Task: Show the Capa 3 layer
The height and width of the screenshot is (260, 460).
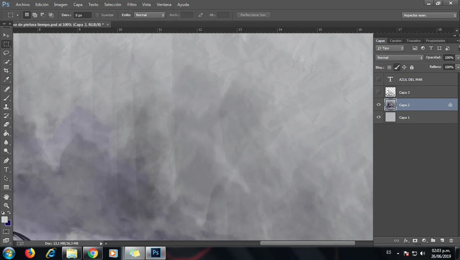Action: tap(378, 92)
